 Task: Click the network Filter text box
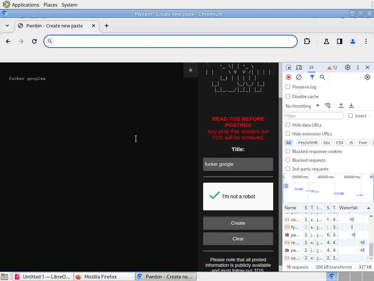pyautogui.click(x=314, y=116)
